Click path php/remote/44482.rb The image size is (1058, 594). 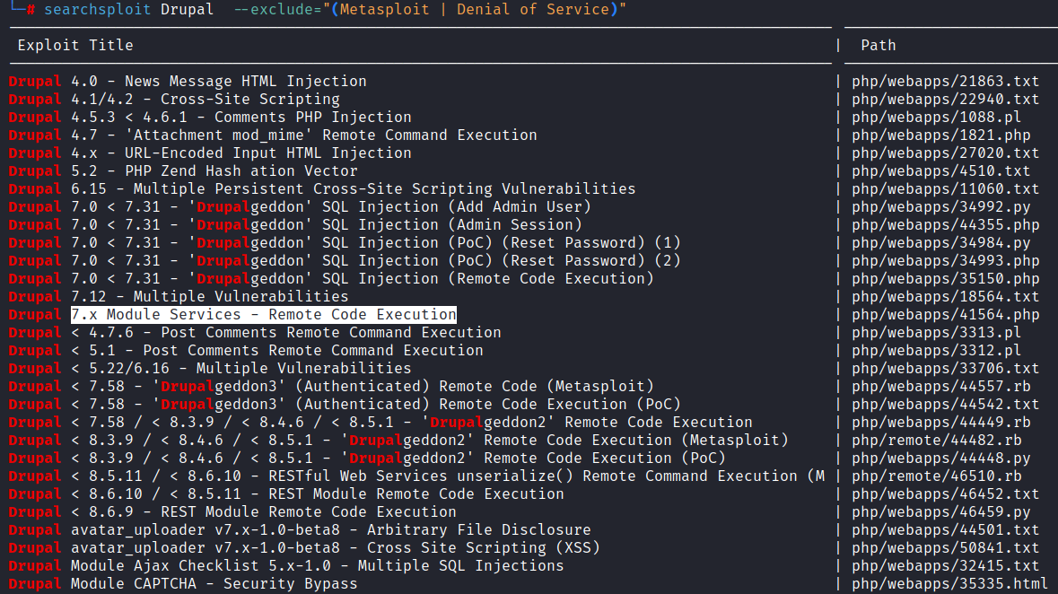coord(936,441)
